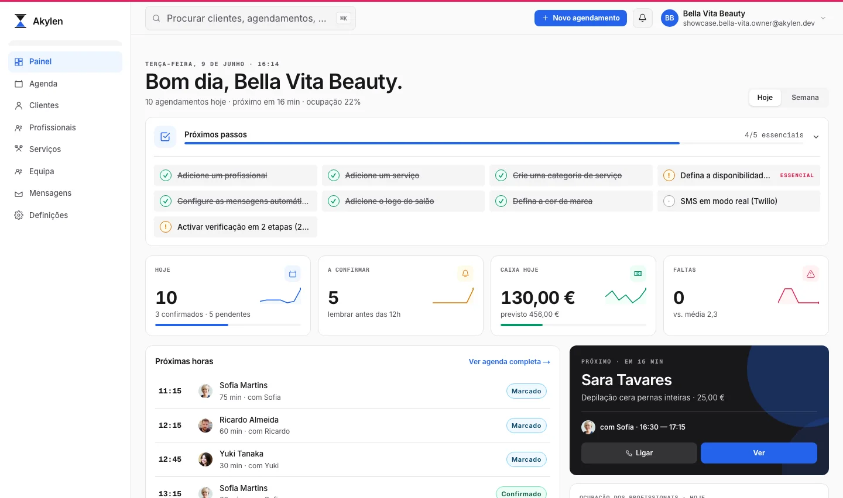The image size is (843, 498).
Task: Click the '4/5 essenciais' counter
Action: [774, 135]
